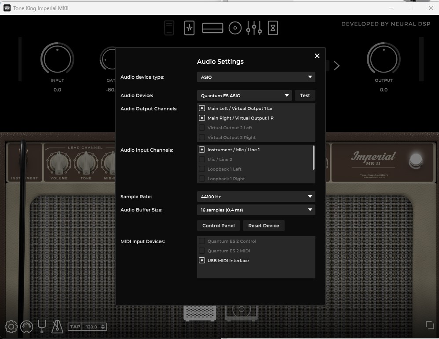Close the Tone King Imperial MKII window
The width and height of the screenshot is (439, 339).
point(431,8)
